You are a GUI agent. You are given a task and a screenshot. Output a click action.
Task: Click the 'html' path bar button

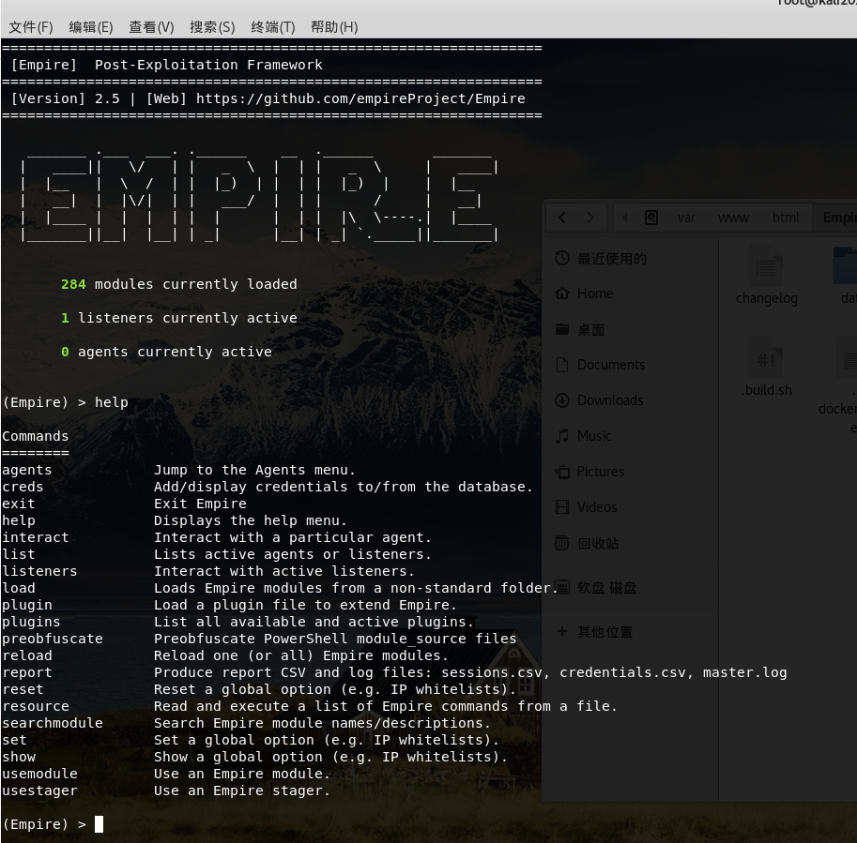(786, 218)
